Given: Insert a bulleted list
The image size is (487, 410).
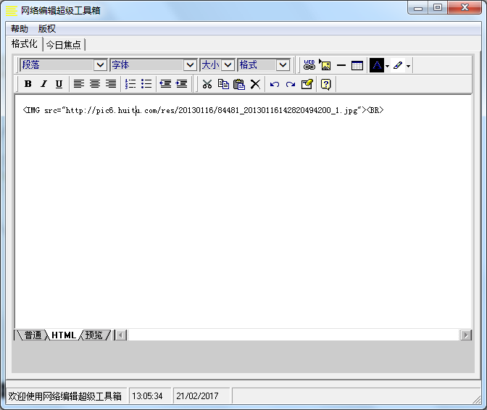Looking at the screenshot, I should coord(146,84).
